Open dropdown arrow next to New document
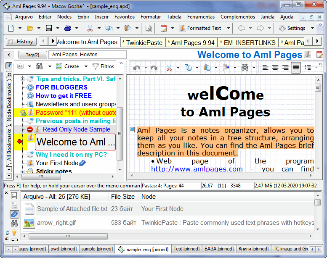Viewport: 327px width, 258px height. coord(20,28)
